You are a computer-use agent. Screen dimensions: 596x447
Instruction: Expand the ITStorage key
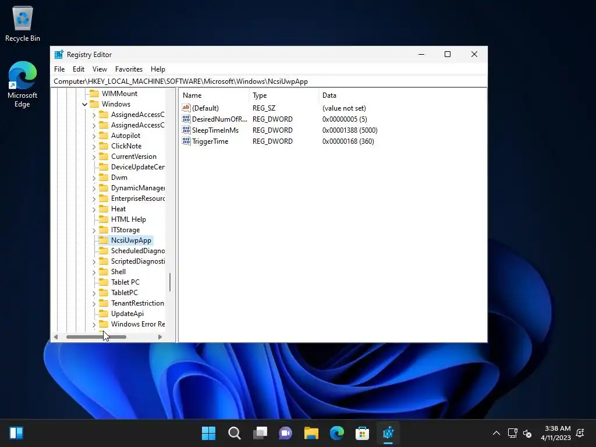click(94, 230)
